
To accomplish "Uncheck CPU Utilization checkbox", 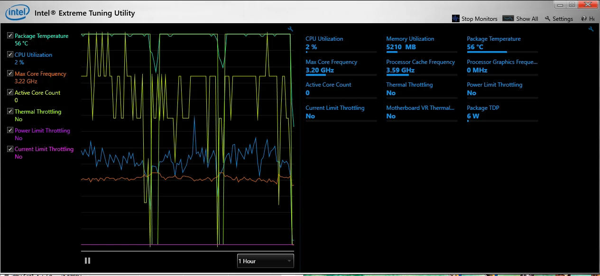I will (x=10, y=54).
